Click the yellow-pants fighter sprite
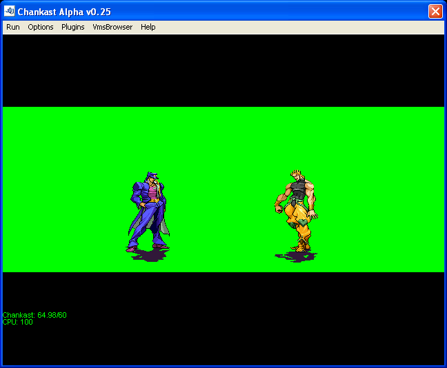This screenshot has width=447, height=368. [297, 211]
